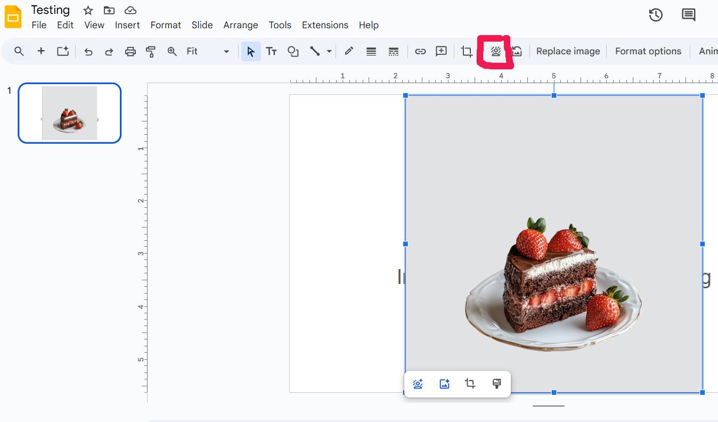Open the File menu
This screenshot has width=718, height=422.
point(39,25)
